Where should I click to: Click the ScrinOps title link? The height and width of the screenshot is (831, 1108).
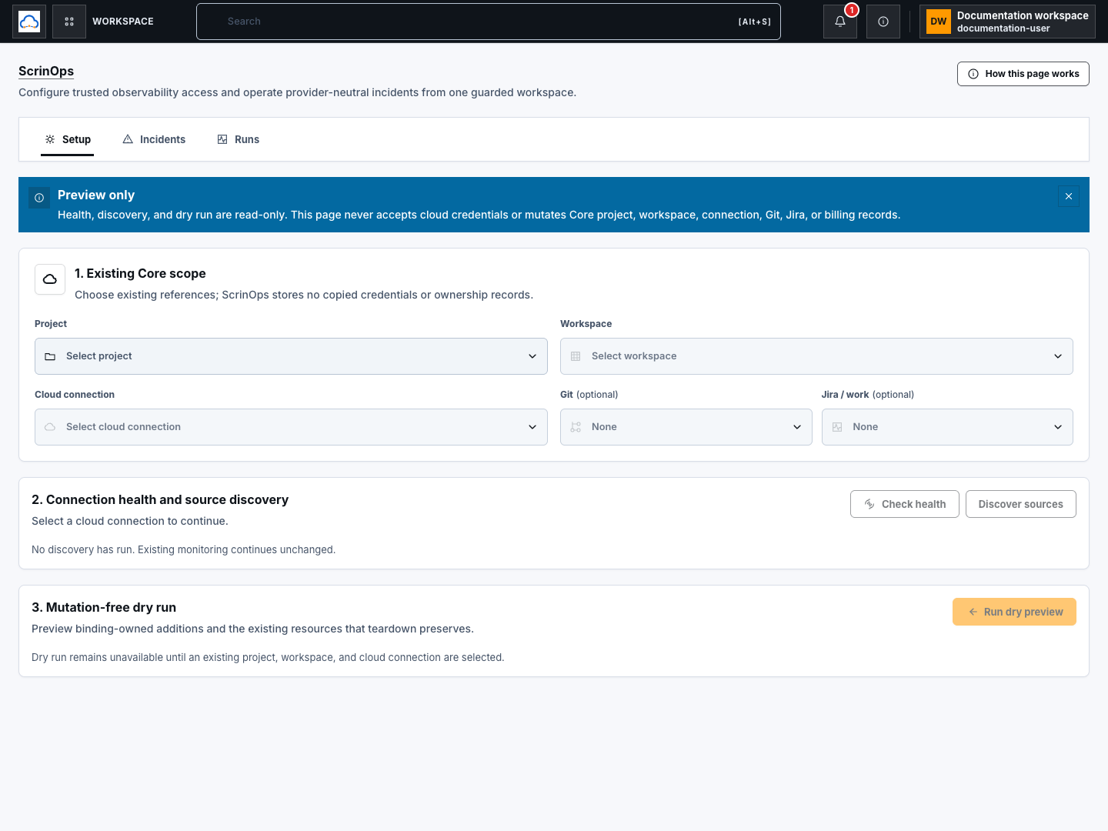(46, 71)
